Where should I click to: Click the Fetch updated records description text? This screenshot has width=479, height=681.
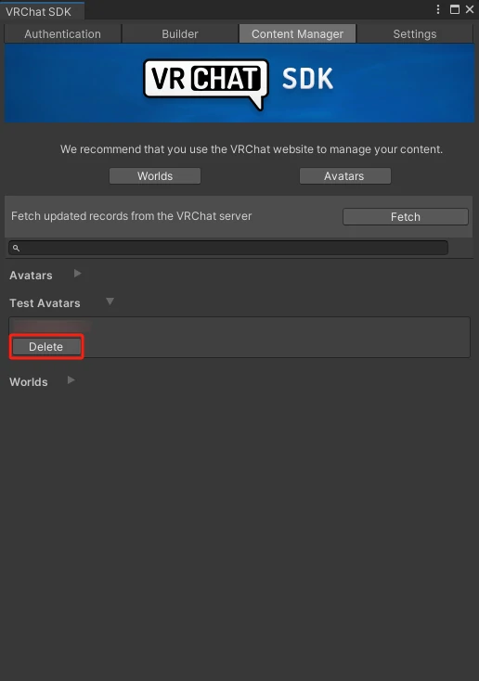[131, 216]
